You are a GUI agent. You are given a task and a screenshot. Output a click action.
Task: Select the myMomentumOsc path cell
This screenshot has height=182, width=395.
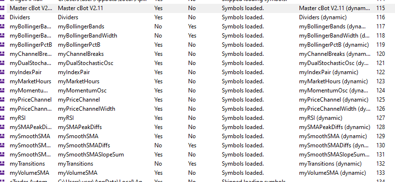[82, 91]
